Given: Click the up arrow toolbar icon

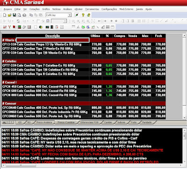Looking at the screenshot, I should (x=112, y=21).
